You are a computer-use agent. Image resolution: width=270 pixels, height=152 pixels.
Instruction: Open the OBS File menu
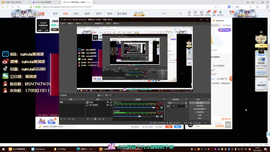point(63,23)
